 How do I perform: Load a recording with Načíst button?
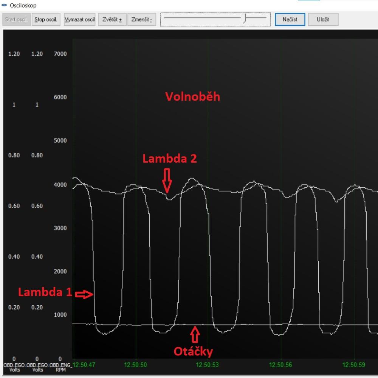[x=290, y=19]
